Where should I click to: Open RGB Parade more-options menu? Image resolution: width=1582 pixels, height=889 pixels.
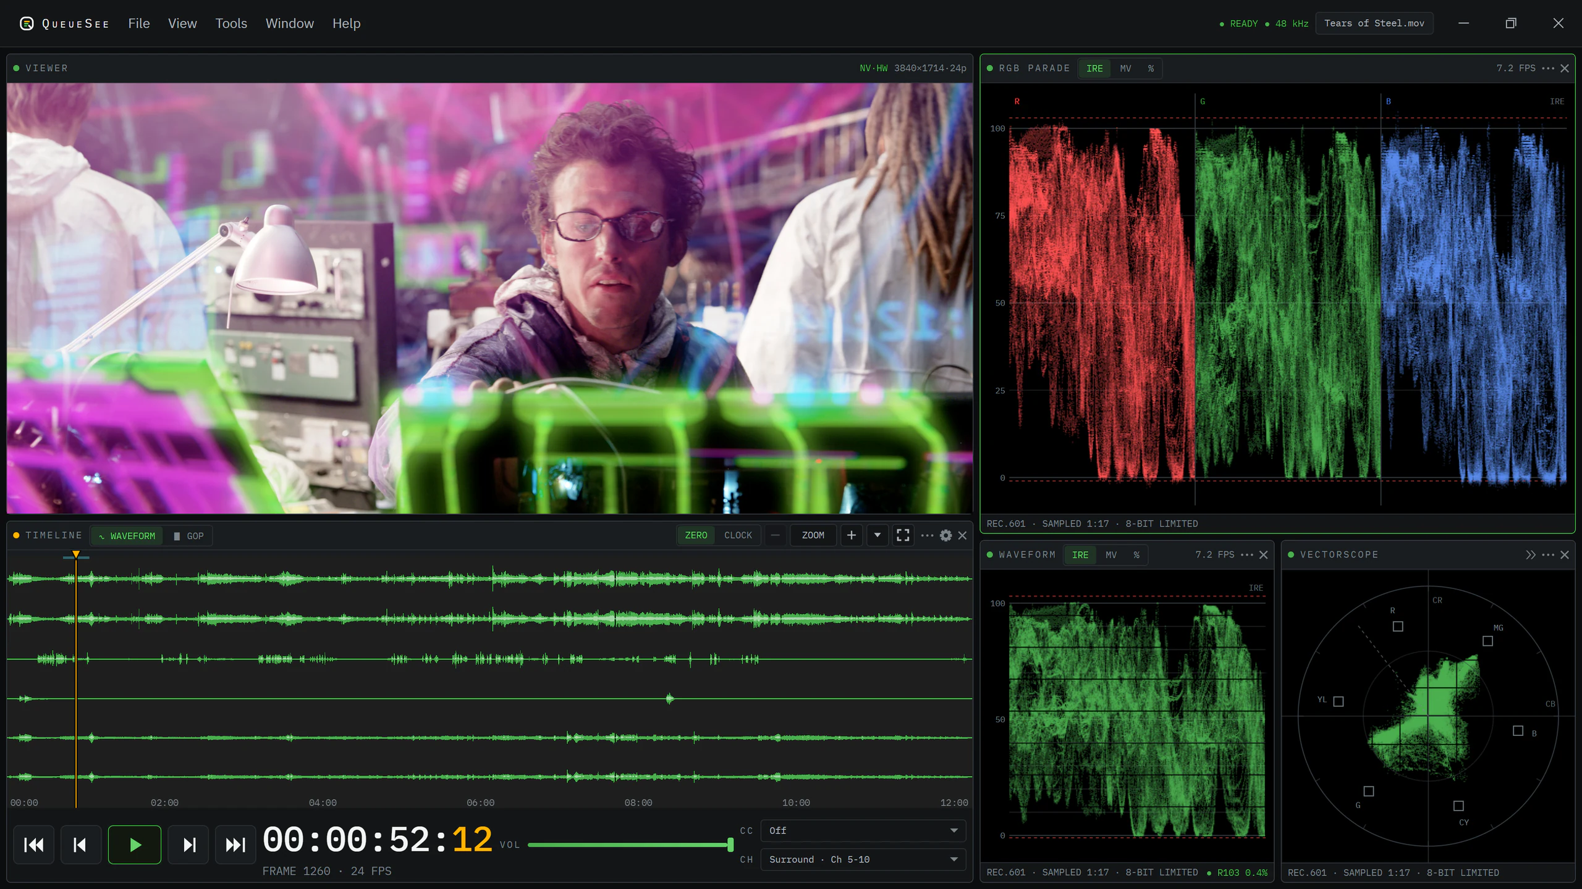point(1548,68)
